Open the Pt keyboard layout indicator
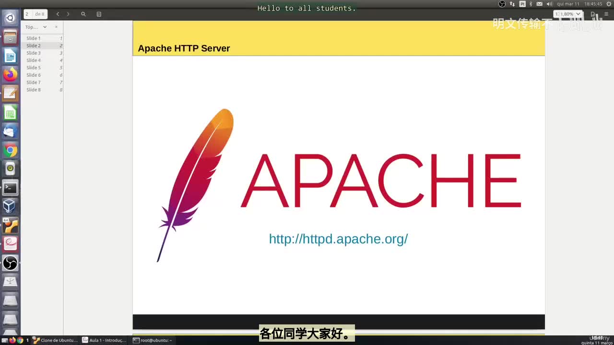The height and width of the screenshot is (345, 614). 523,4
